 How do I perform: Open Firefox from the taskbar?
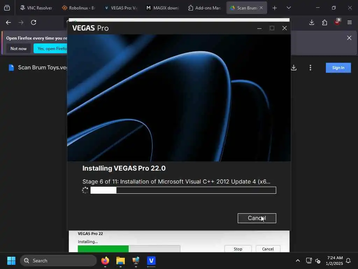click(x=105, y=261)
